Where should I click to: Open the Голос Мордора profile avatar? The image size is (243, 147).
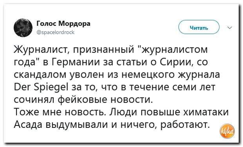click(x=23, y=28)
